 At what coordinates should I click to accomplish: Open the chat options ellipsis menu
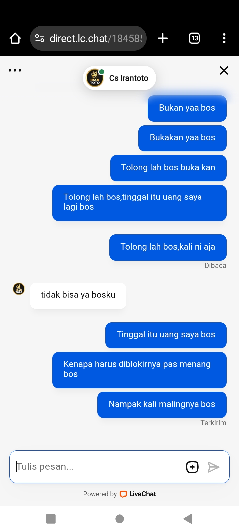click(x=15, y=70)
